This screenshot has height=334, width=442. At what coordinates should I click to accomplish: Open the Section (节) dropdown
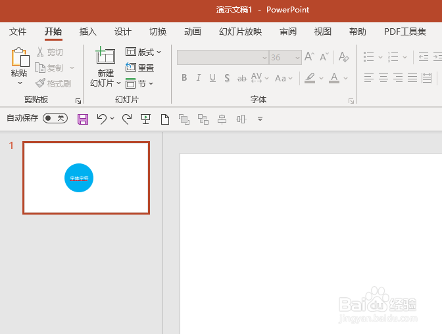(x=139, y=83)
